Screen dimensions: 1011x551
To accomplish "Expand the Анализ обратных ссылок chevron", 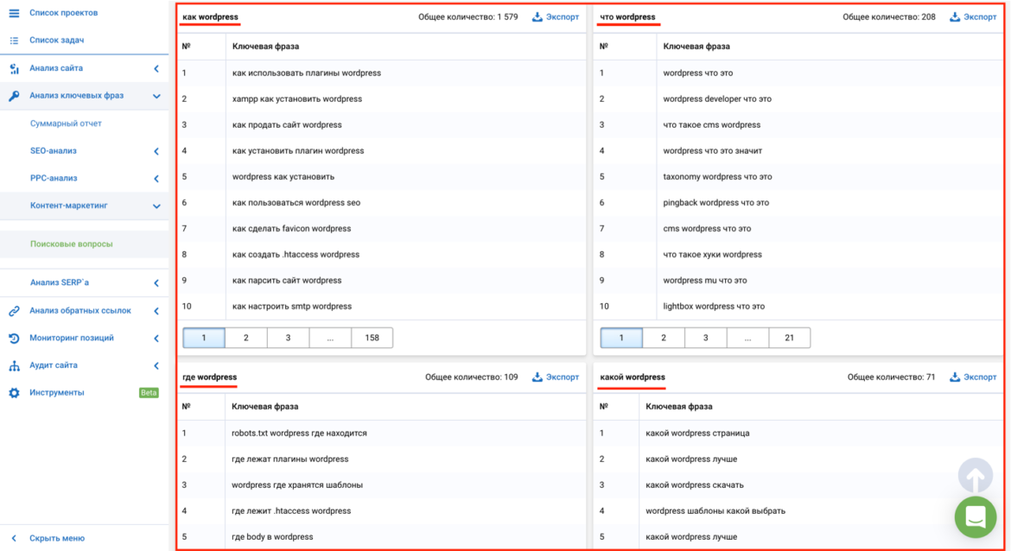I will click(x=156, y=311).
